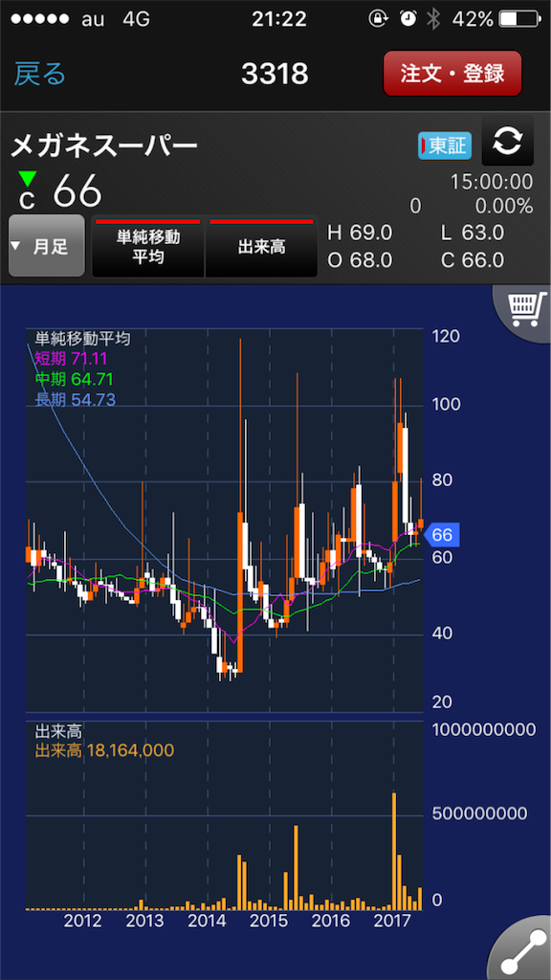Tap the C 66.0 close value
Viewport: 551px width, 980px height.
click(473, 260)
